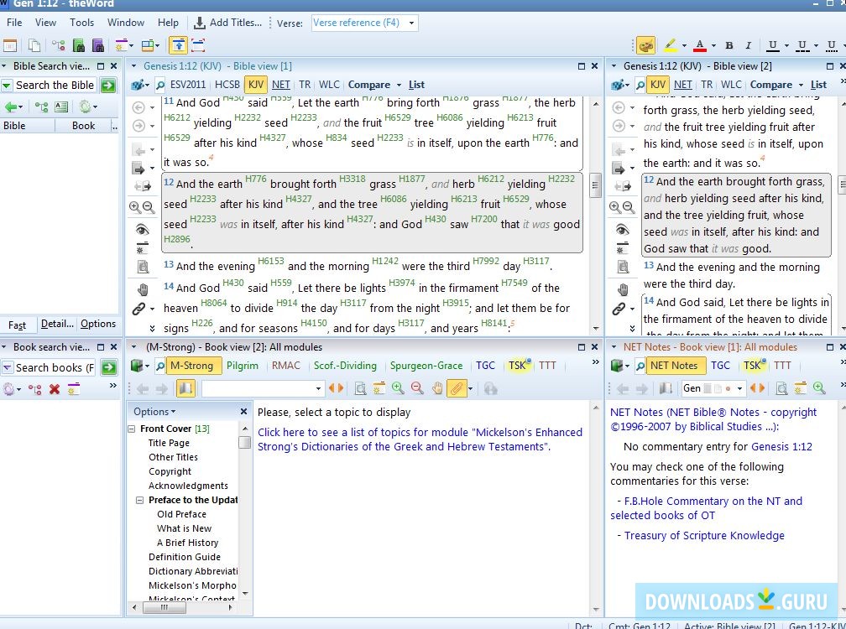Open the Options tab in Bible Search
This screenshot has height=629, width=846.
click(98, 324)
